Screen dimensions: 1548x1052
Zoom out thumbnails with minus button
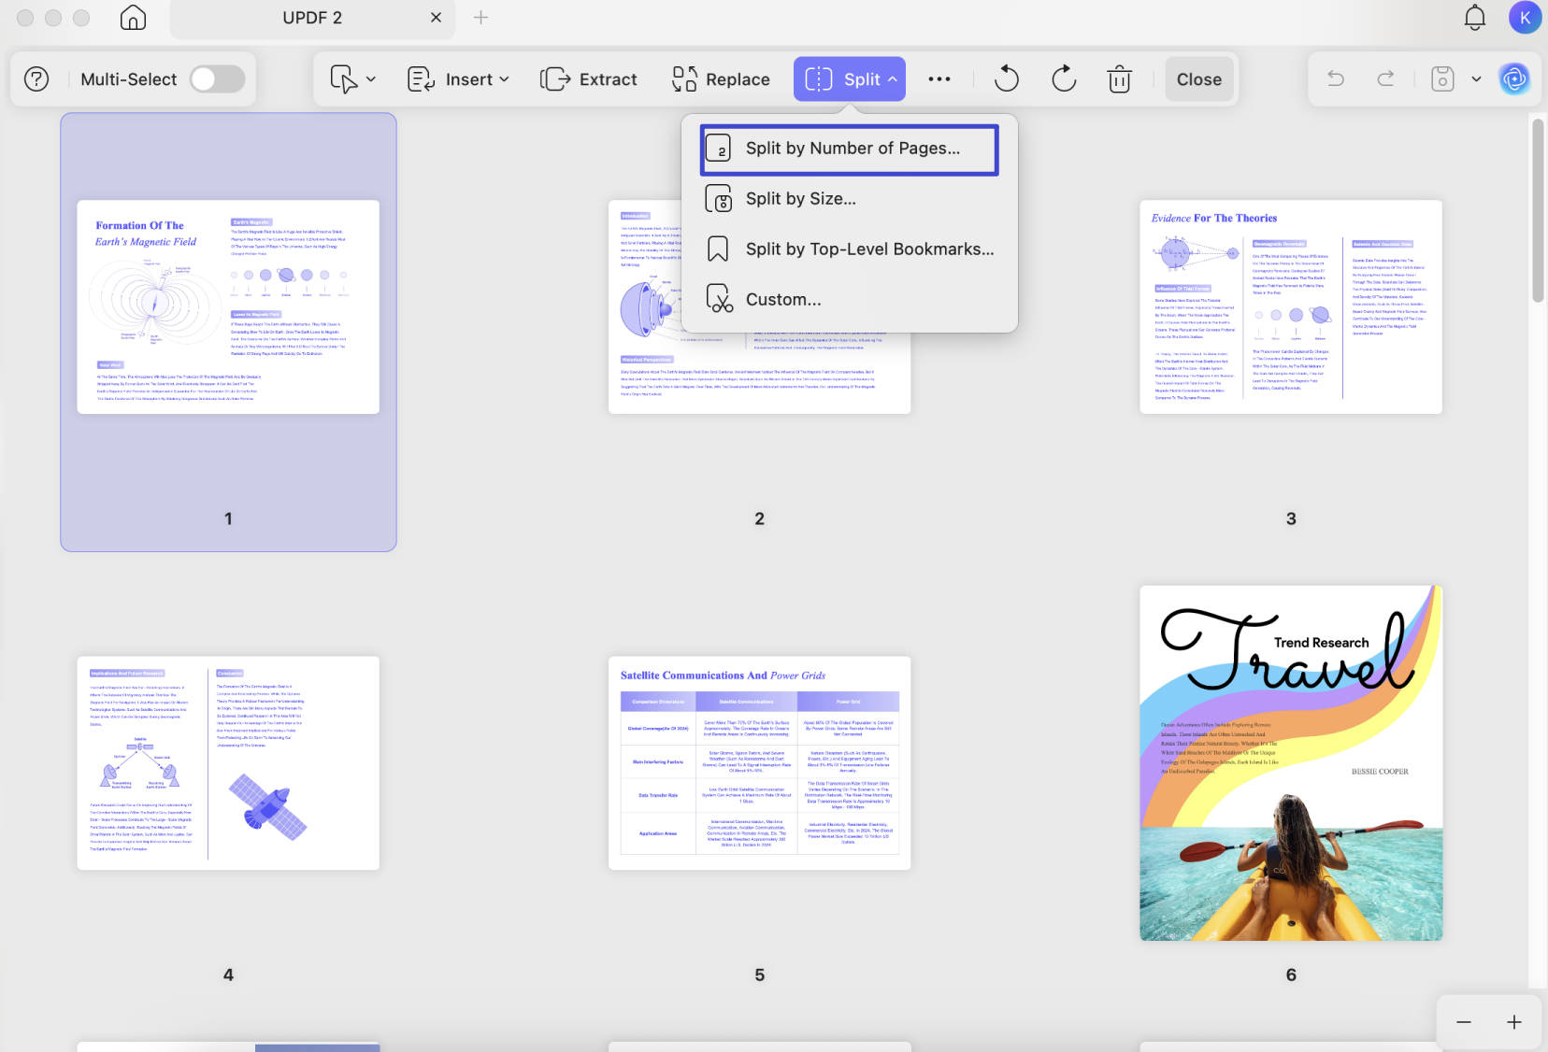tap(1464, 1022)
